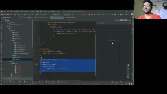The height and width of the screenshot is (94, 167).
Task: Switch editor to Code view mode
Action: (117, 20)
